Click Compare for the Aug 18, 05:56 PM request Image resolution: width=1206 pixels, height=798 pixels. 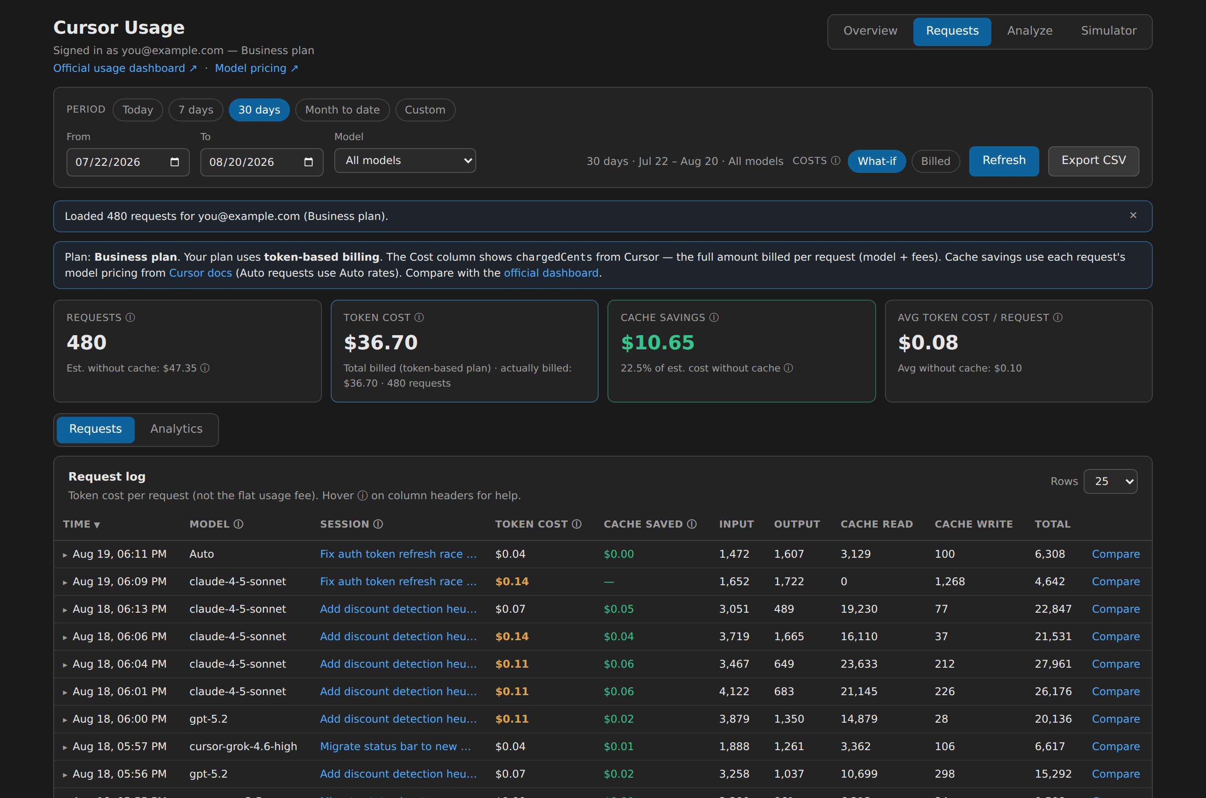[1116, 774]
